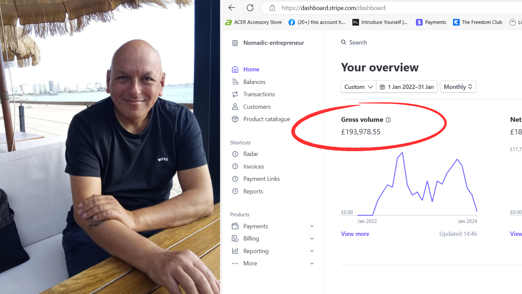
Task: Click View more under Gross volume
Action: (355, 234)
